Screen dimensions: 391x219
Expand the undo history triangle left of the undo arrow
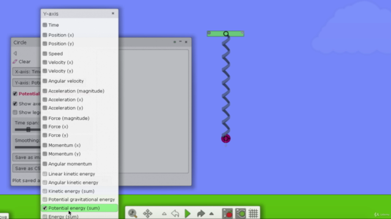164,214
